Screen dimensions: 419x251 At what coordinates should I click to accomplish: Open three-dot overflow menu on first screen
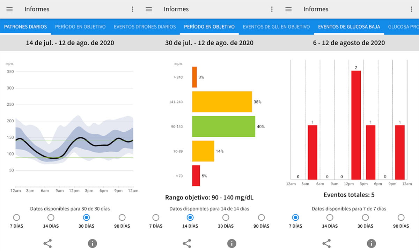132,9
